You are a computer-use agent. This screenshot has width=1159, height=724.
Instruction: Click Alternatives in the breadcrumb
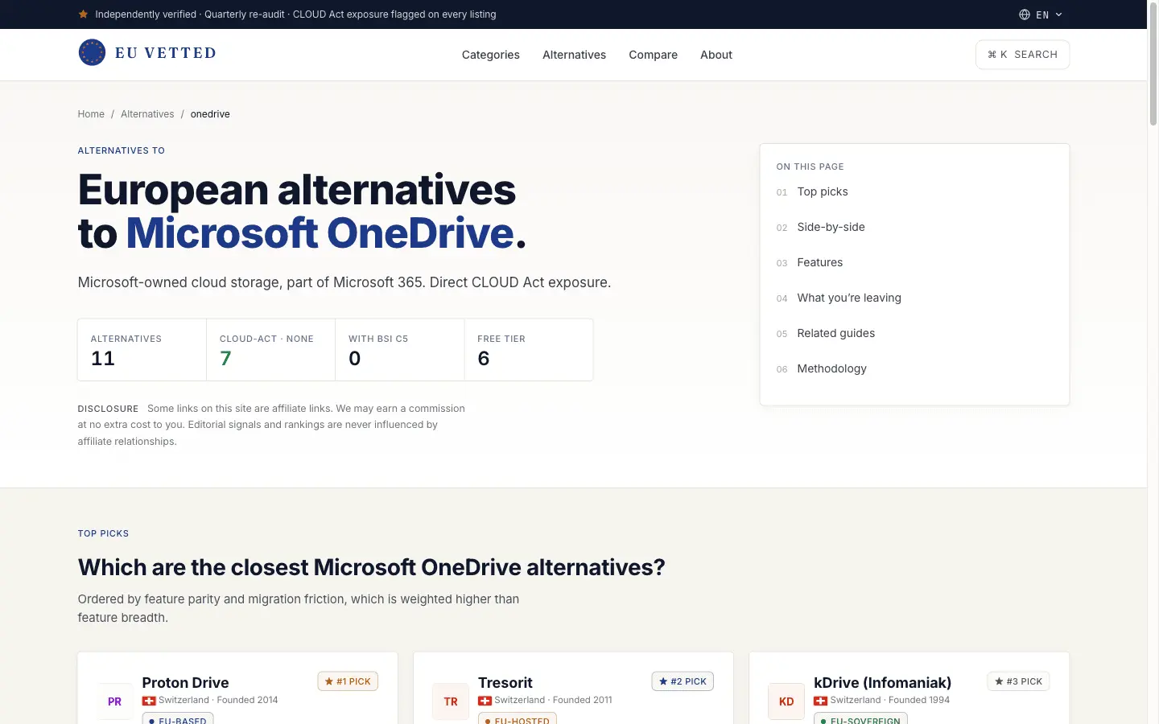click(x=147, y=114)
